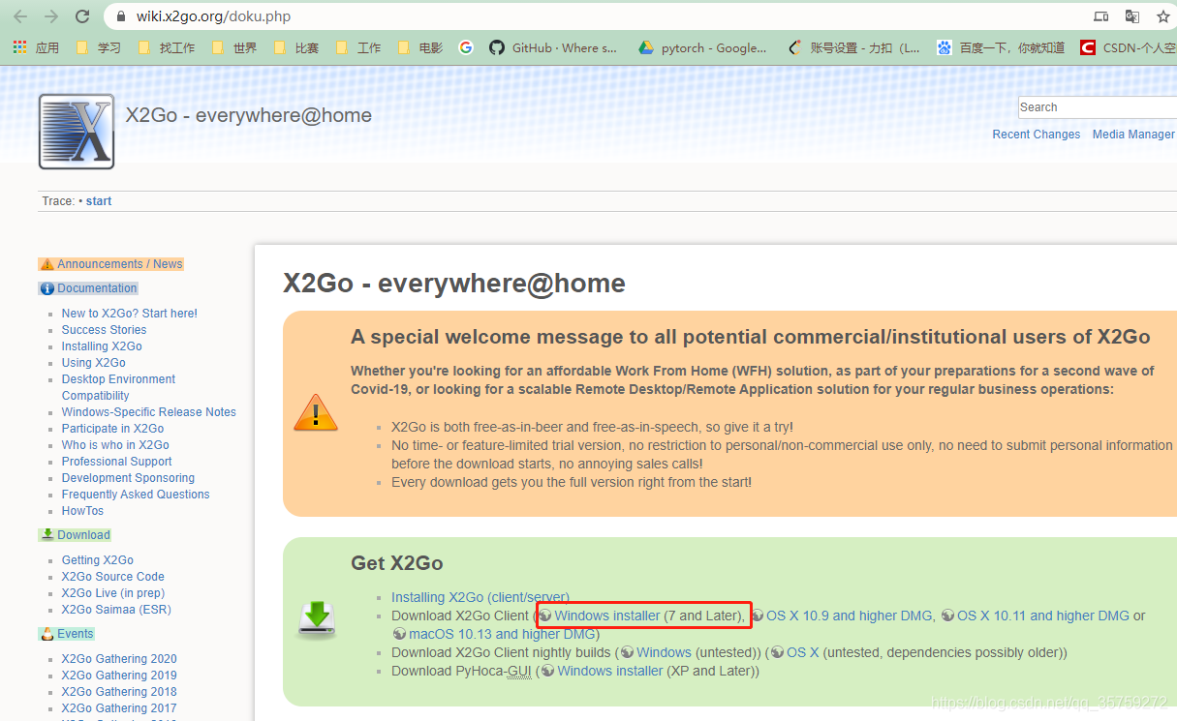
Task: Open Desktop Environment Compatibility link
Action: pyautogui.click(x=118, y=387)
